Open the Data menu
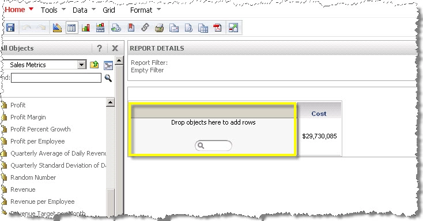The height and width of the screenshot is (221, 423). click(x=80, y=10)
